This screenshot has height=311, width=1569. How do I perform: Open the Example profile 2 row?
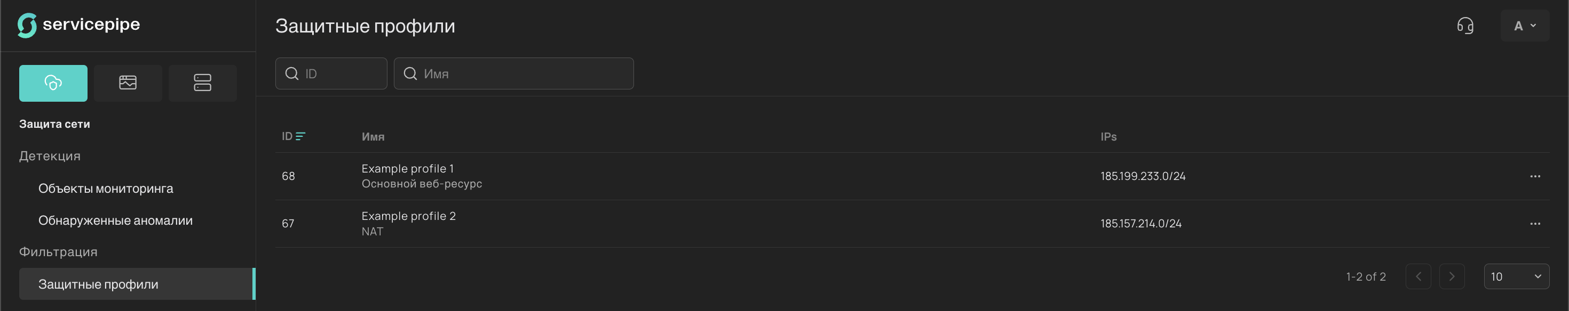click(x=408, y=216)
